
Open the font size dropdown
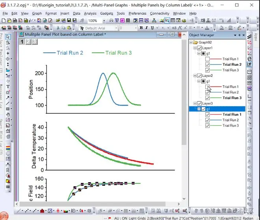click(x=136, y=28)
